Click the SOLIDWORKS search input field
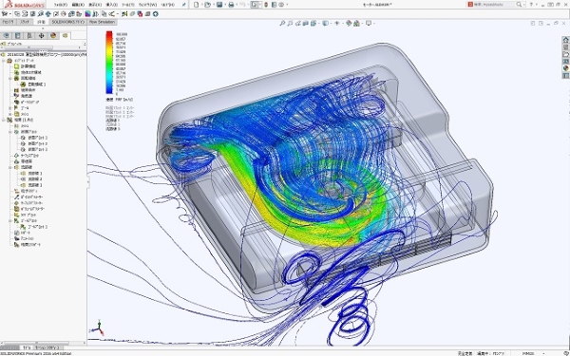Viewport: 570px width, 356px height. (x=495, y=5)
